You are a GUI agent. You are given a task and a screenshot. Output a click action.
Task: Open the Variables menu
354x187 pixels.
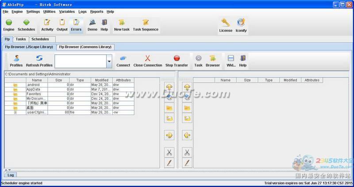[67, 12]
